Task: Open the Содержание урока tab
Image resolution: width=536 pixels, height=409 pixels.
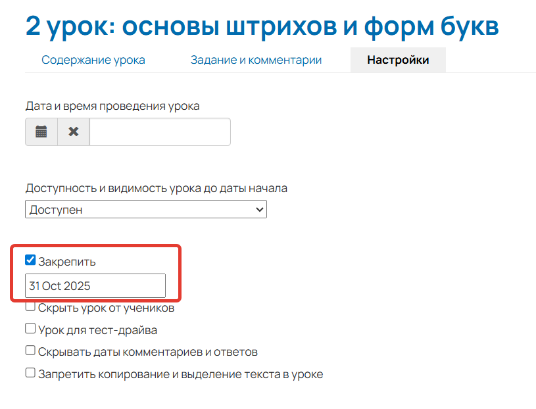Action: click(x=93, y=59)
